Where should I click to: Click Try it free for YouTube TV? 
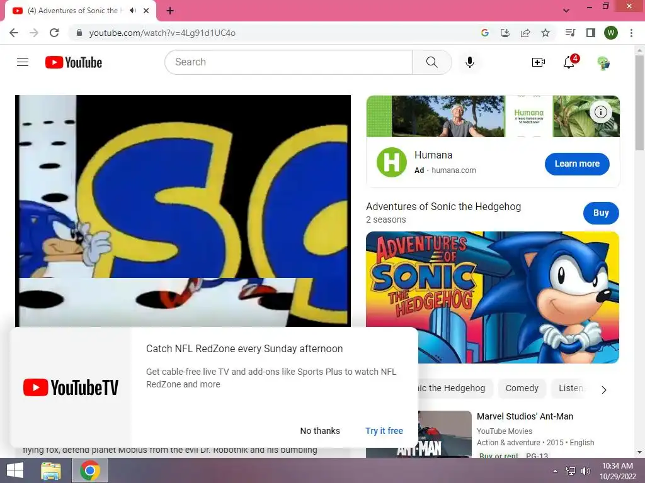[384, 430]
